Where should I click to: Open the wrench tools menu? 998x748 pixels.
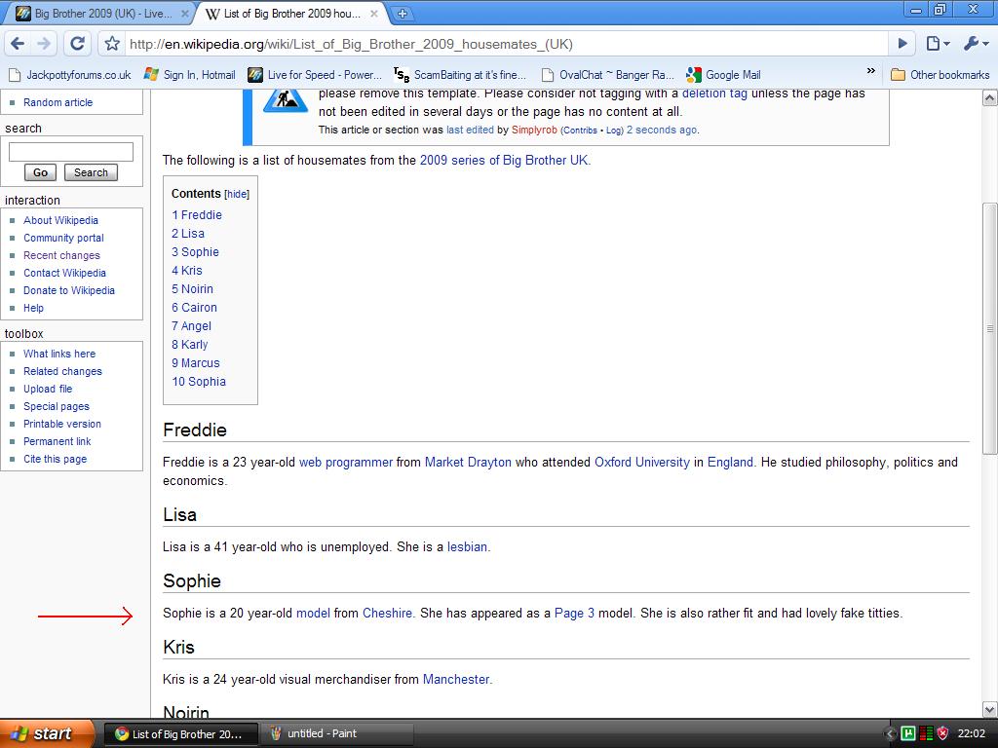[976, 43]
